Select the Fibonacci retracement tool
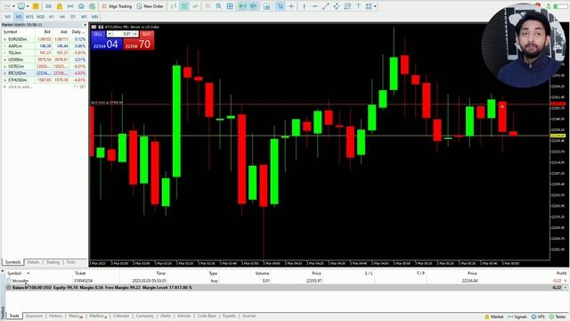Viewport: 570px width, 321px height. pyautogui.click(x=347, y=6)
